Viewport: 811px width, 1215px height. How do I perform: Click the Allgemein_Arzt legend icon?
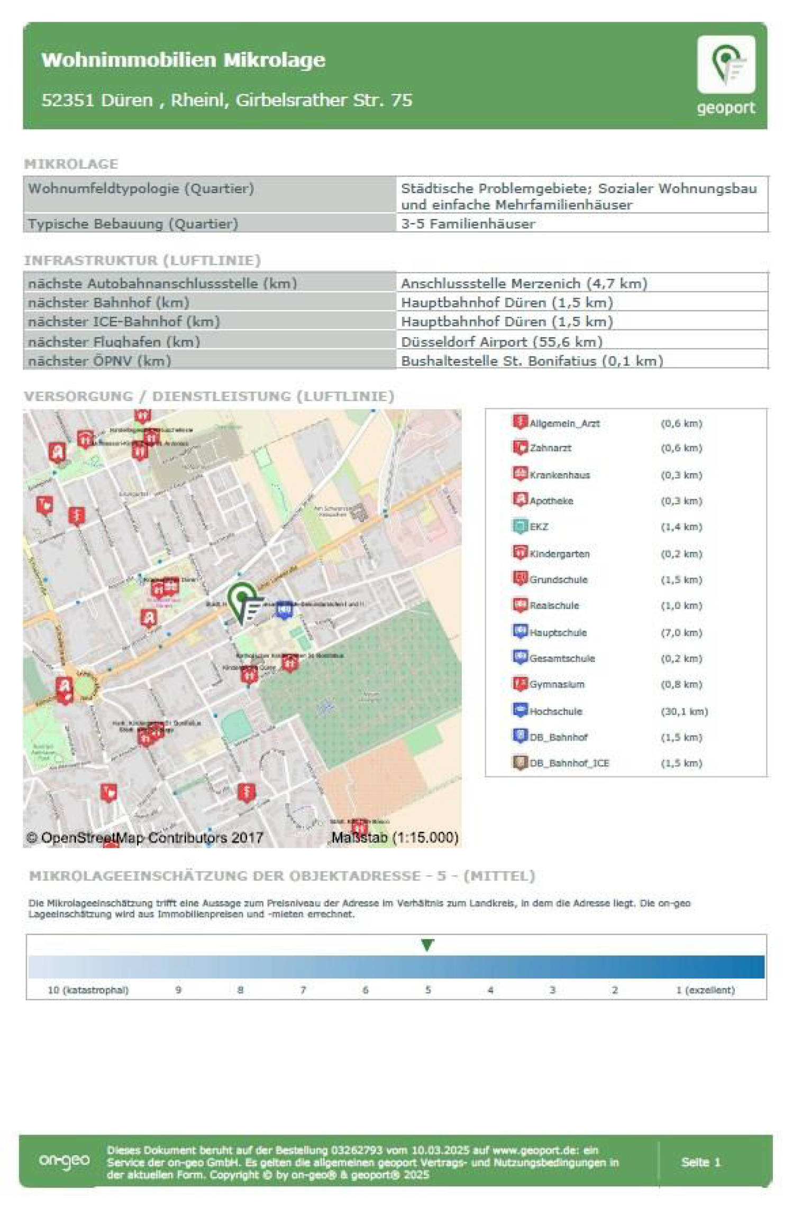[x=520, y=422]
